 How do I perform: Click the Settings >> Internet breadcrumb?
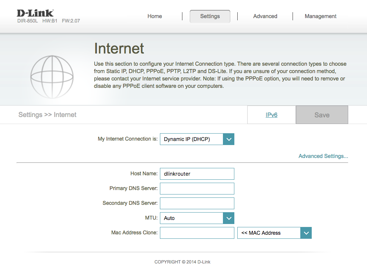pyautogui.click(x=48, y=115)
